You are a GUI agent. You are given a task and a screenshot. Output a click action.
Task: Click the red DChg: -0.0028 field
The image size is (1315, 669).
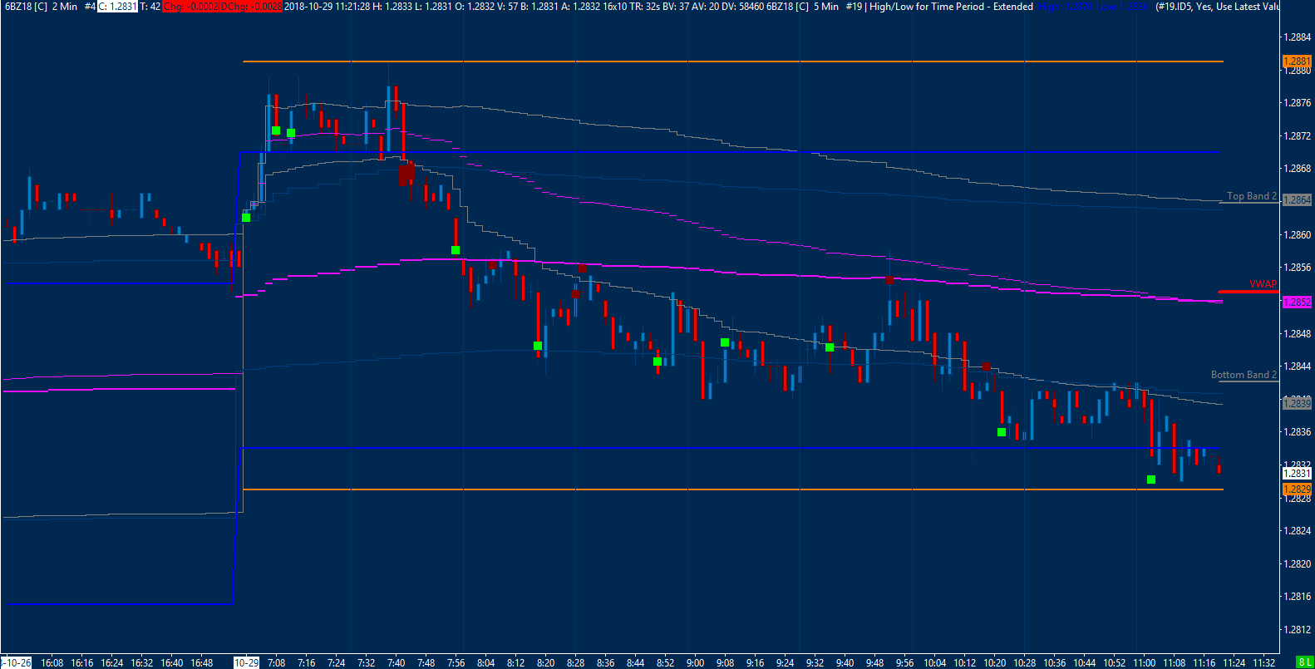(251, 6)
